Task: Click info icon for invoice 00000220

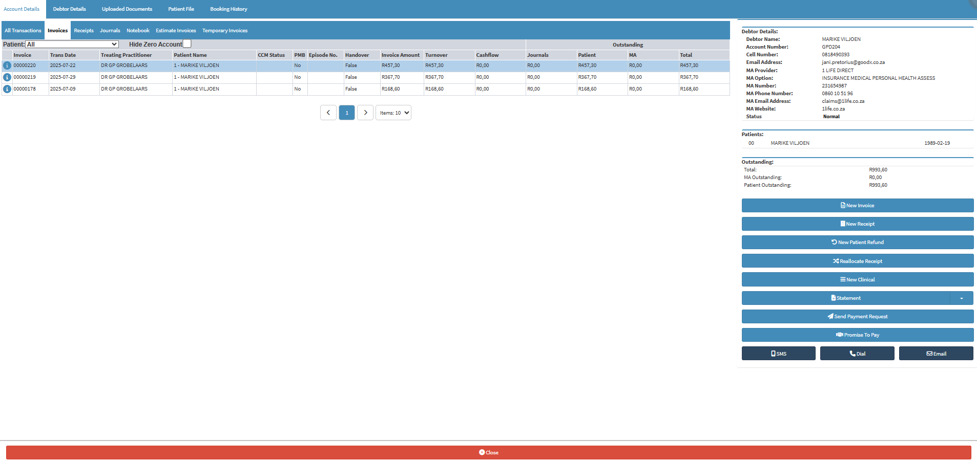Action: tap(7, 66)
